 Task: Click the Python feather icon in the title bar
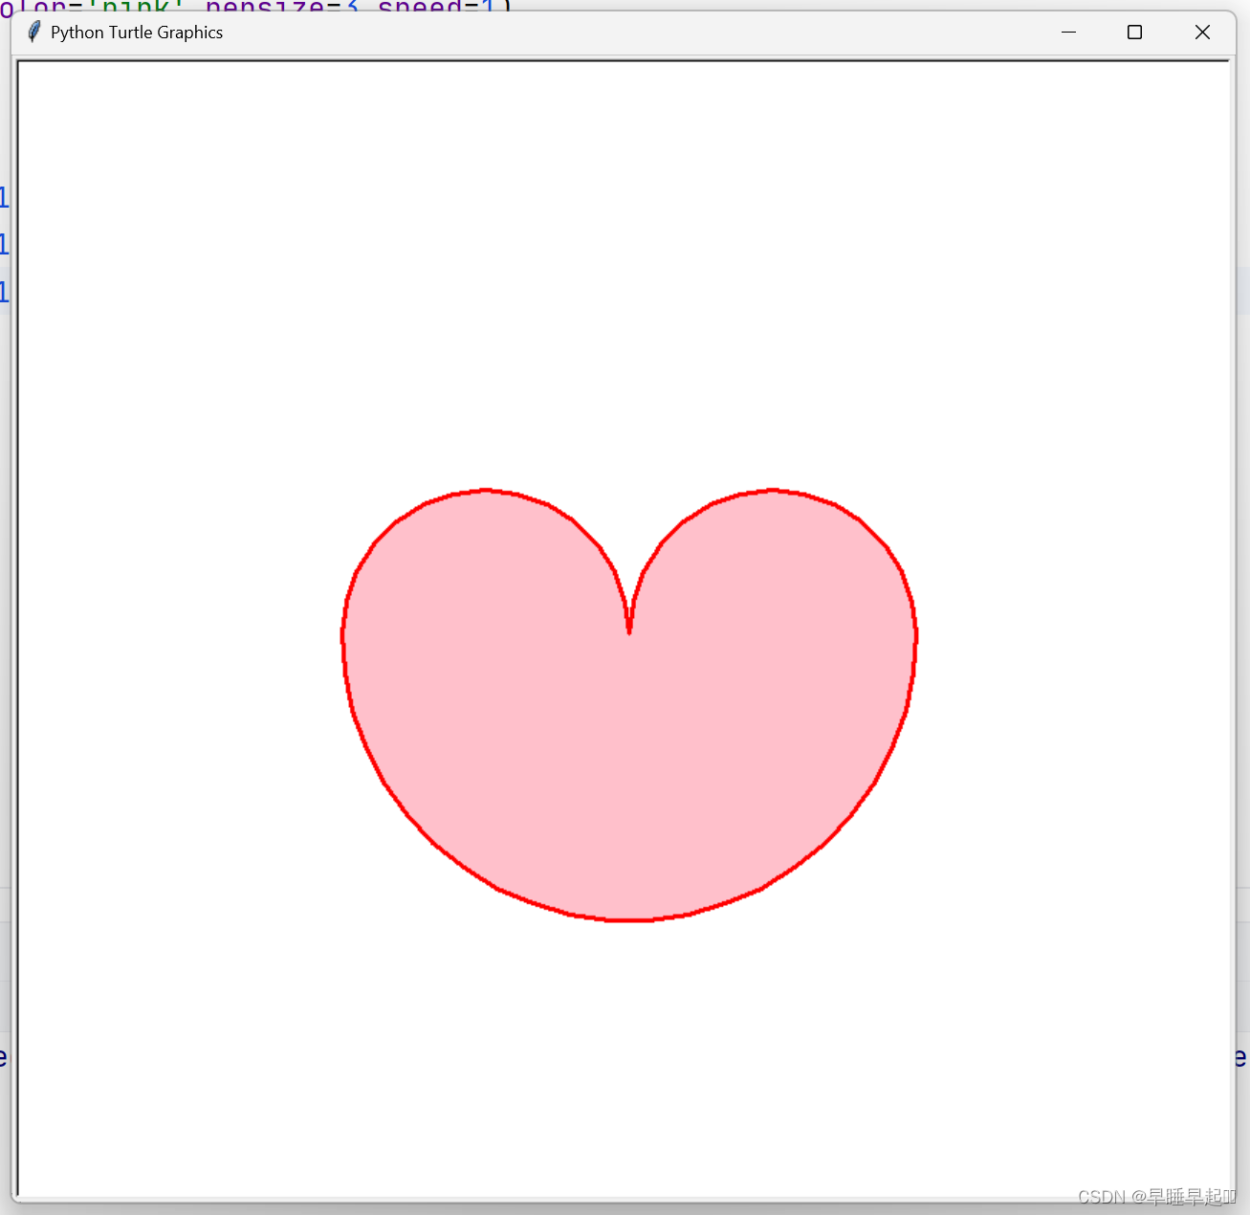click(x=33, y=32)
